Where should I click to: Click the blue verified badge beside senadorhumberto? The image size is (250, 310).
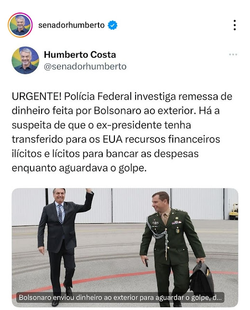112,25
